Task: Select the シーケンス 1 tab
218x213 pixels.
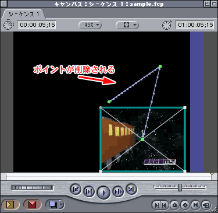Action: [23, 14]
